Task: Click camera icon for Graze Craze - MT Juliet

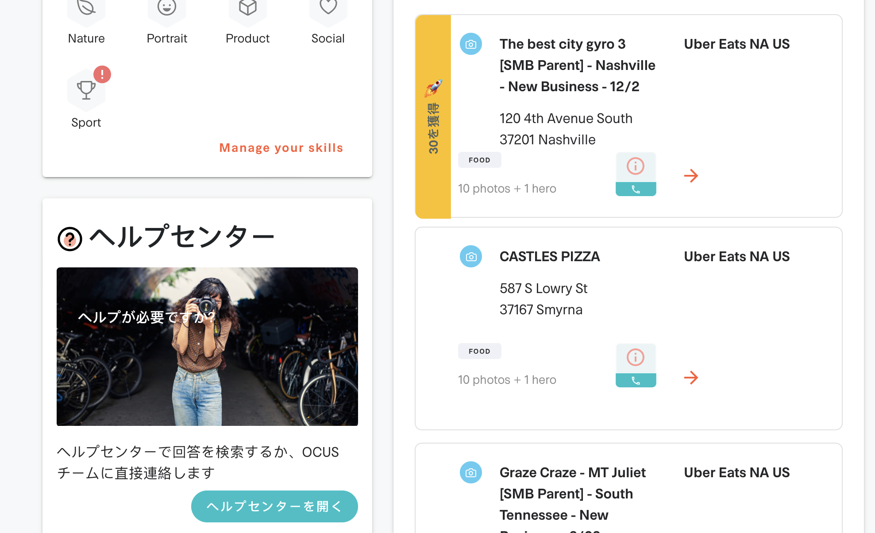Action: pyautogui.click(x=471, y=473)
